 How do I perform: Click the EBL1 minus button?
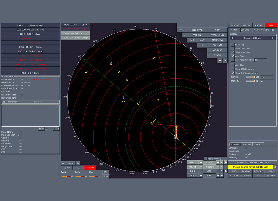201,162
